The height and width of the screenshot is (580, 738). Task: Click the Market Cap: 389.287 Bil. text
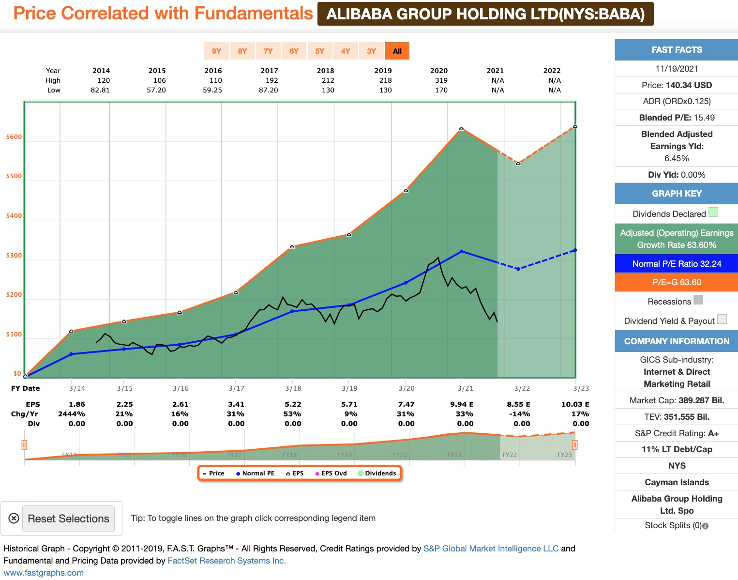[677, 400]
